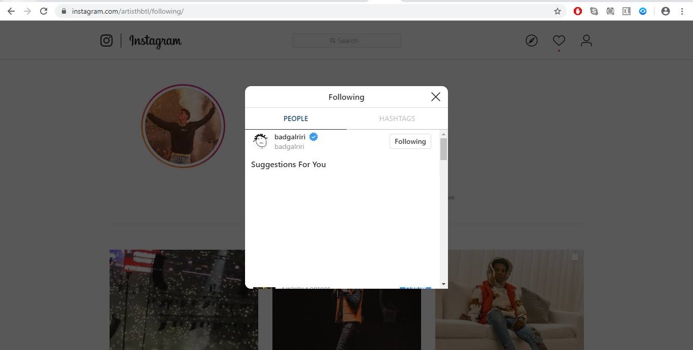
Task: Open the profile picture story ring
Action: tap(183, 126)
